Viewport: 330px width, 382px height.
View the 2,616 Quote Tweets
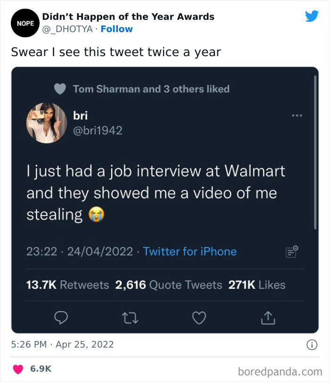(169, 285)
